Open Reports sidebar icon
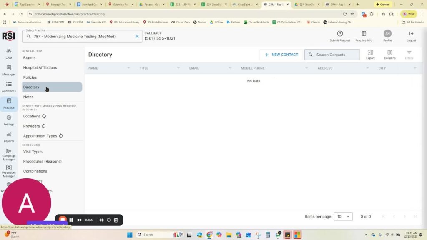Viewport: 427px width, 240px height. click(9, 134)
